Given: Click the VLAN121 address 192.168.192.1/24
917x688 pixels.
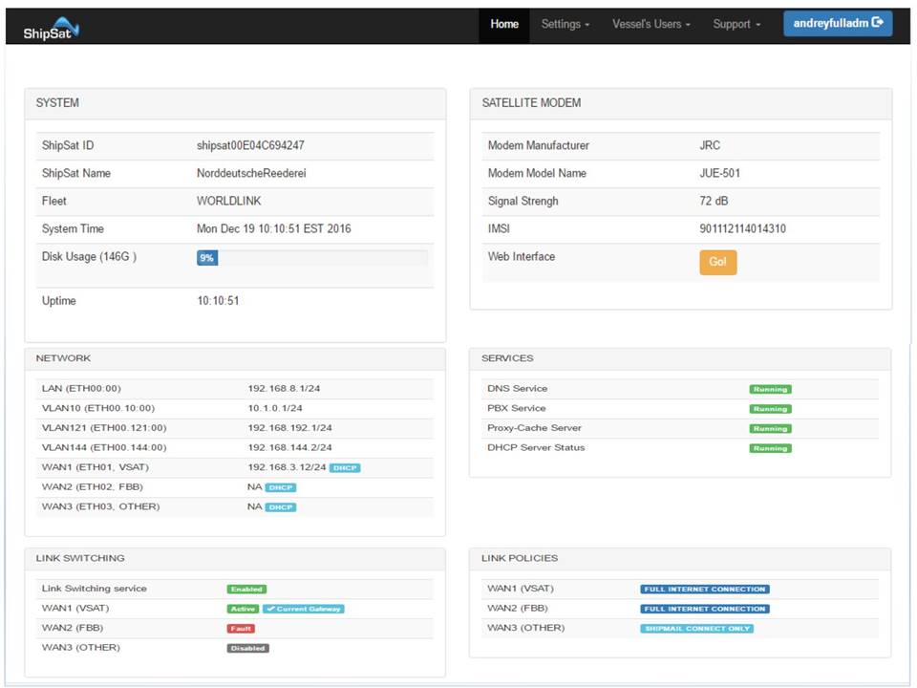Looking at the screenshot, I should tap(289, 428).
